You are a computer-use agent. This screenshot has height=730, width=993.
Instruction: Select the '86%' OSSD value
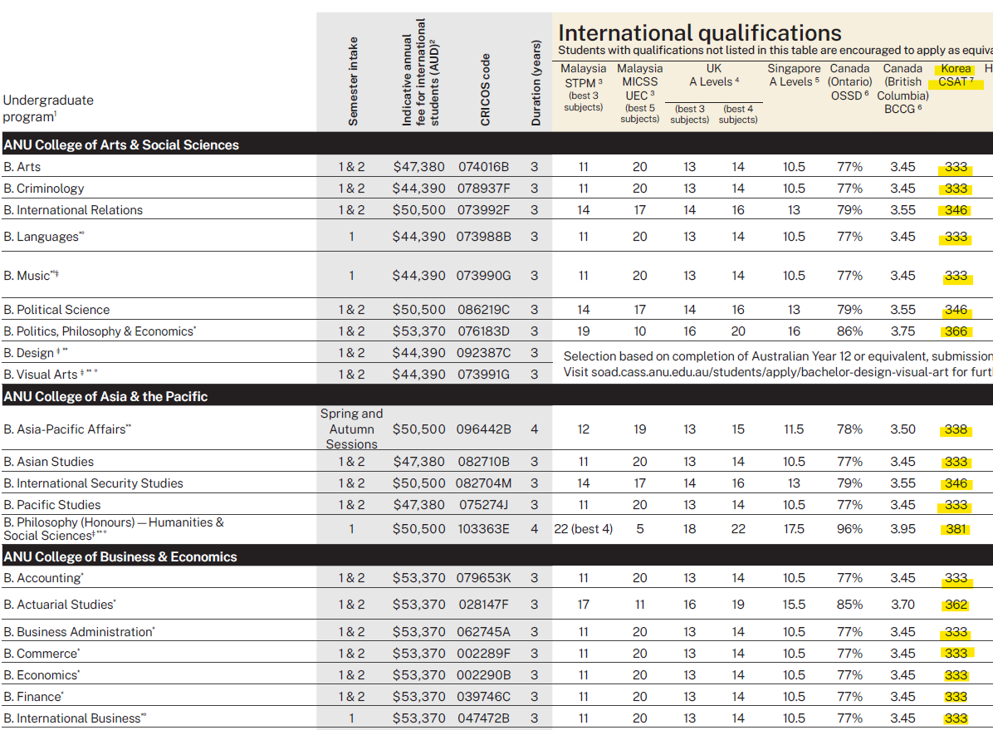tap(850, 331)
